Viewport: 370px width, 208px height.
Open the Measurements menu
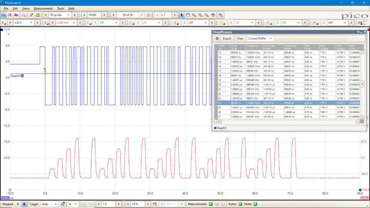click(43, 8)
